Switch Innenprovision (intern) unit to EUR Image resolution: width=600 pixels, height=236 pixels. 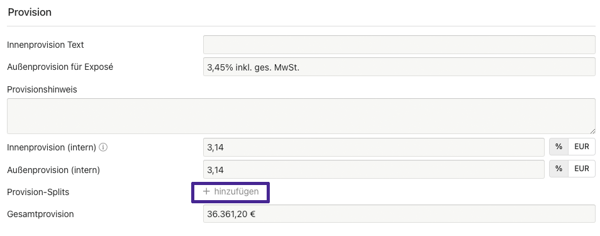coord(582,147)
